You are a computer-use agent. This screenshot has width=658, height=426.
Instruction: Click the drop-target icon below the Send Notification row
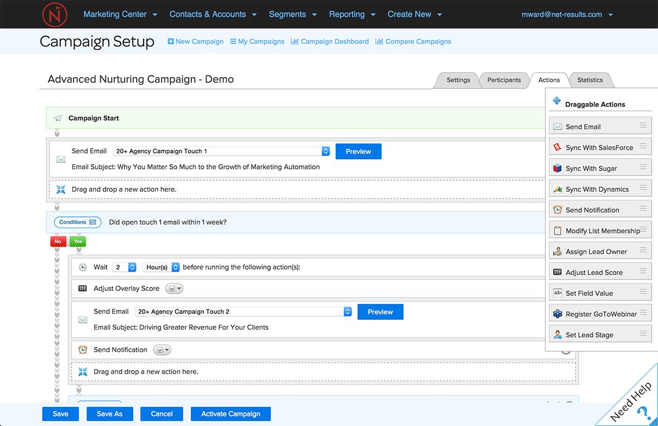(x=83, y=372)
